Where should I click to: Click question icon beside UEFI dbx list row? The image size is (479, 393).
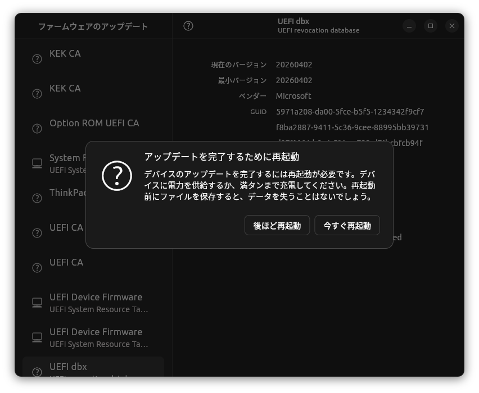coord(37,372)
